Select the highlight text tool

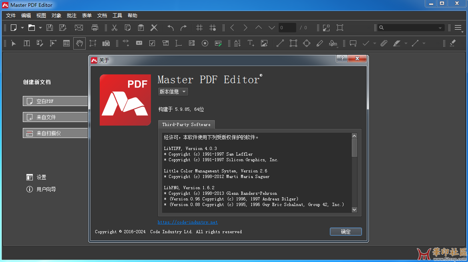[x=397, y=43]
